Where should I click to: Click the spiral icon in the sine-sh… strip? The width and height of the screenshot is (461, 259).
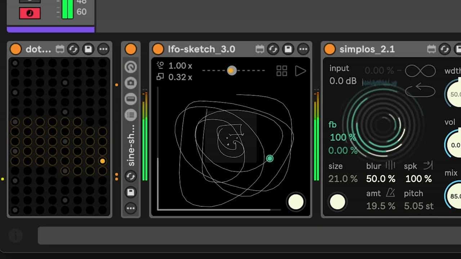131,67
